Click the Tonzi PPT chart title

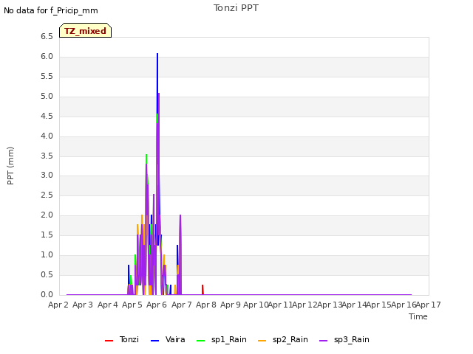coord(236,8)
